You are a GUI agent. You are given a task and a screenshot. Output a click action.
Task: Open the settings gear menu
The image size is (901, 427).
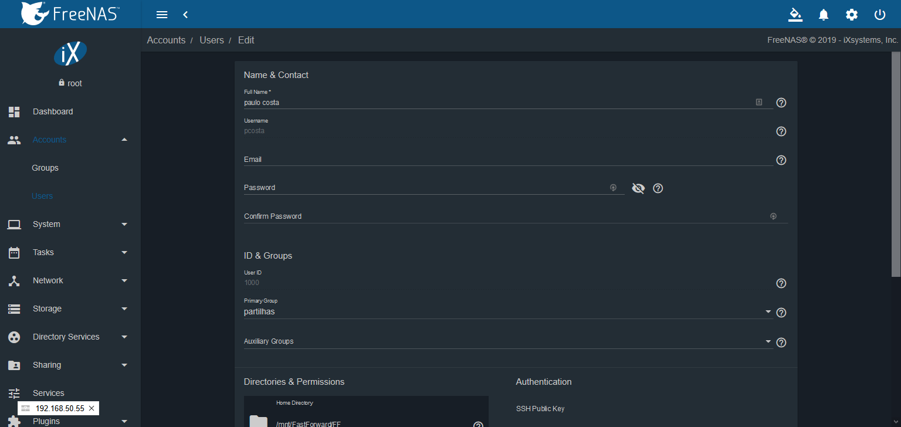852,15
